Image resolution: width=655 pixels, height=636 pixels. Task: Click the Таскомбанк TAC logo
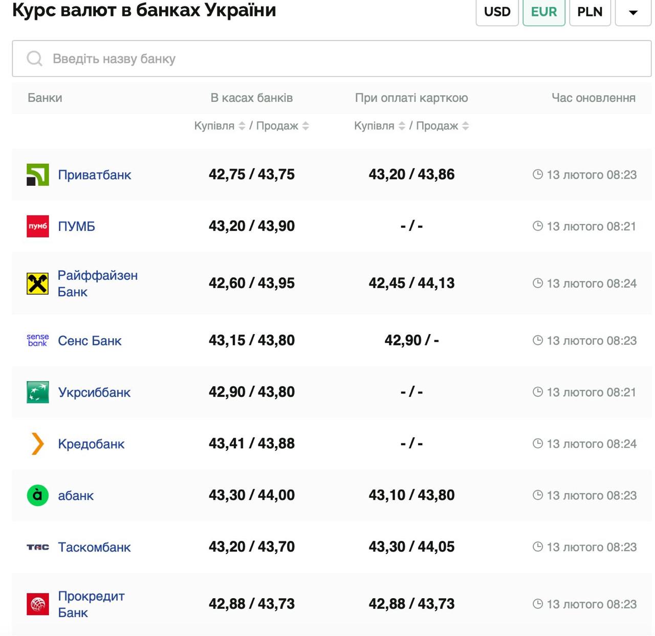[x=37, y=547]
